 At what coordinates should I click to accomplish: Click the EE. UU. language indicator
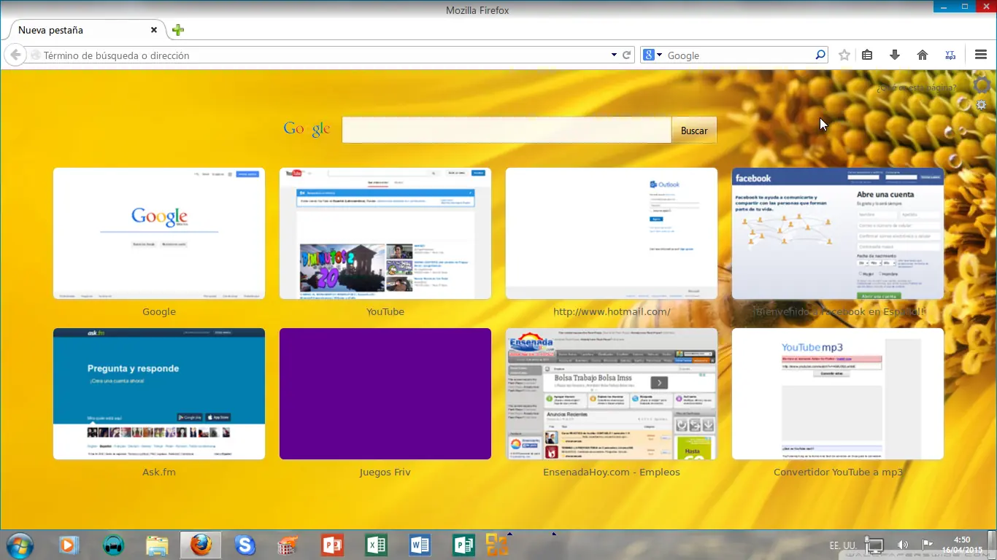[x=843, y=545]
